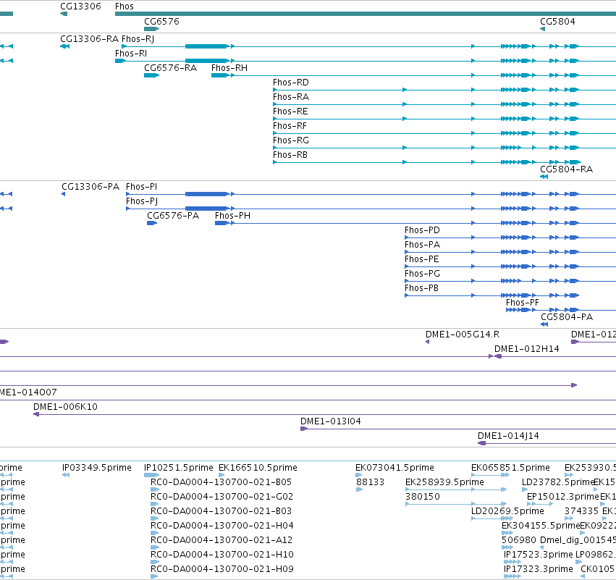Click the DME1-013I04 clone label

click(x=330, y=421)
